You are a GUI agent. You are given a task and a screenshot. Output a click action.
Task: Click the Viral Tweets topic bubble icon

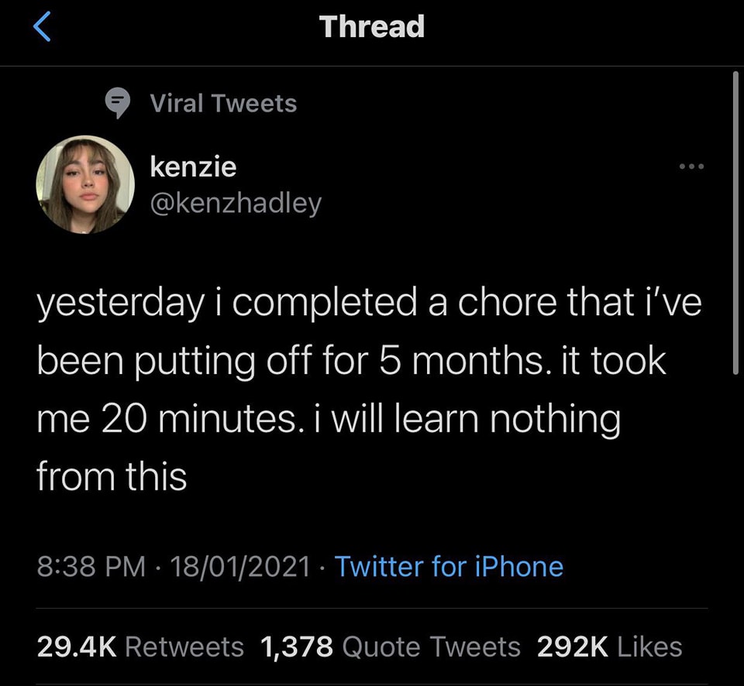pyautogui.click(x=118, y=103)
